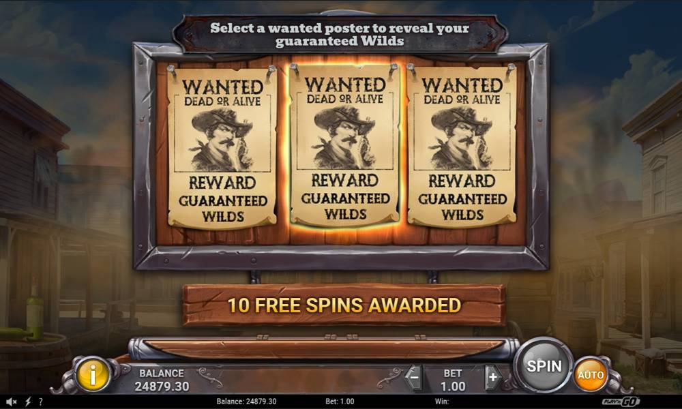Select the left wanted poster
682x409 pixels.
click(x=222, y=147)
